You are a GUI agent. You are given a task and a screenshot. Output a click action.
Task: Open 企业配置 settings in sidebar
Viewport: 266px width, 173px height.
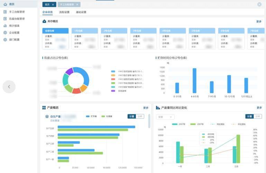pos(14,33)
